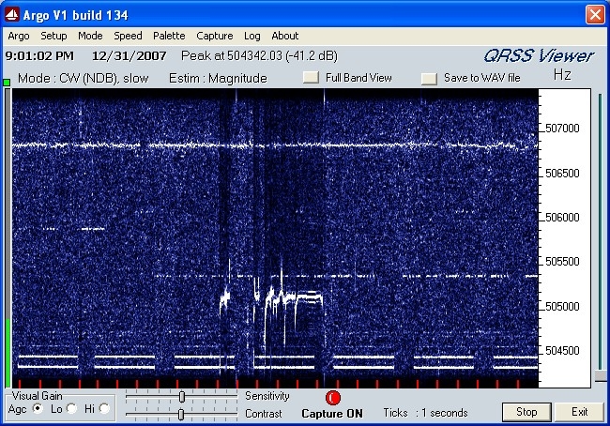
Task: Click the vertical frequency scrollbar thumb
Action: pos(601,375)
